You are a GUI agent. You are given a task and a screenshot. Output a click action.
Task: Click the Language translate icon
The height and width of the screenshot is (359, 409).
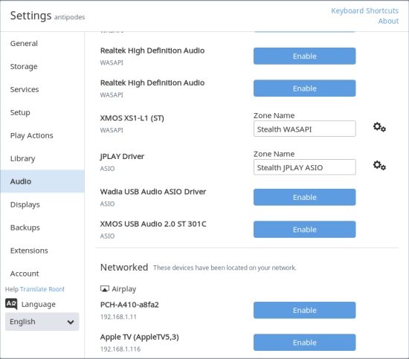pyautogui.click(x=11, y=304)
